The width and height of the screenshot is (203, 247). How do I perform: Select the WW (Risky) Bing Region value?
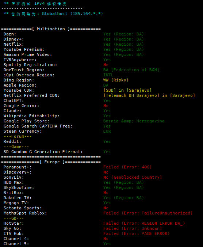coord(116,80)
